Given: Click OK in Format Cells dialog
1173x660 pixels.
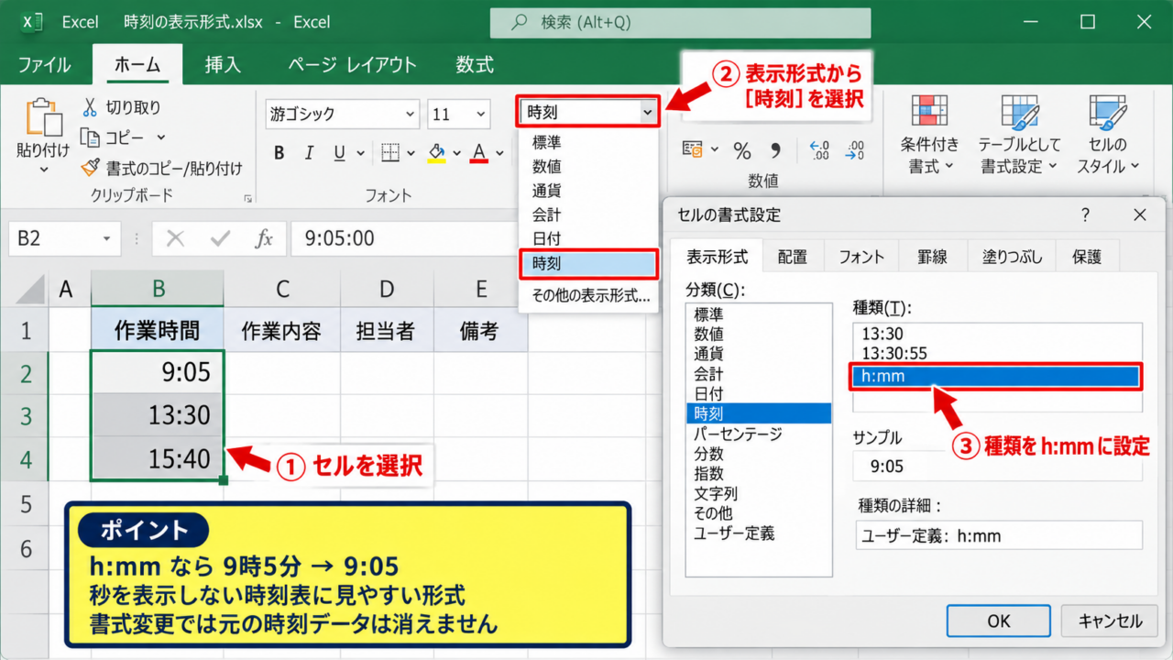Looking at the screenshot, I should pyautogui.click(x=999, y=621).
